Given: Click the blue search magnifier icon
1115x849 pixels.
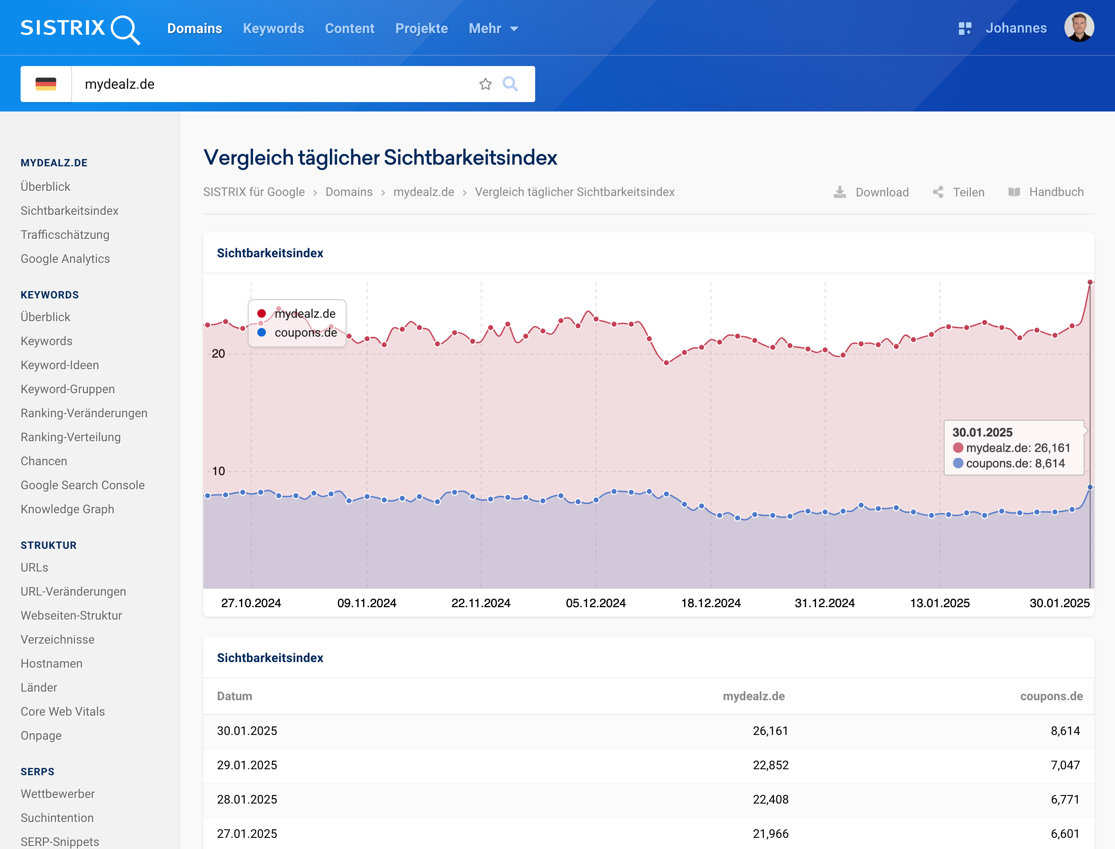Looking at the screenshot, I should 510,84.
